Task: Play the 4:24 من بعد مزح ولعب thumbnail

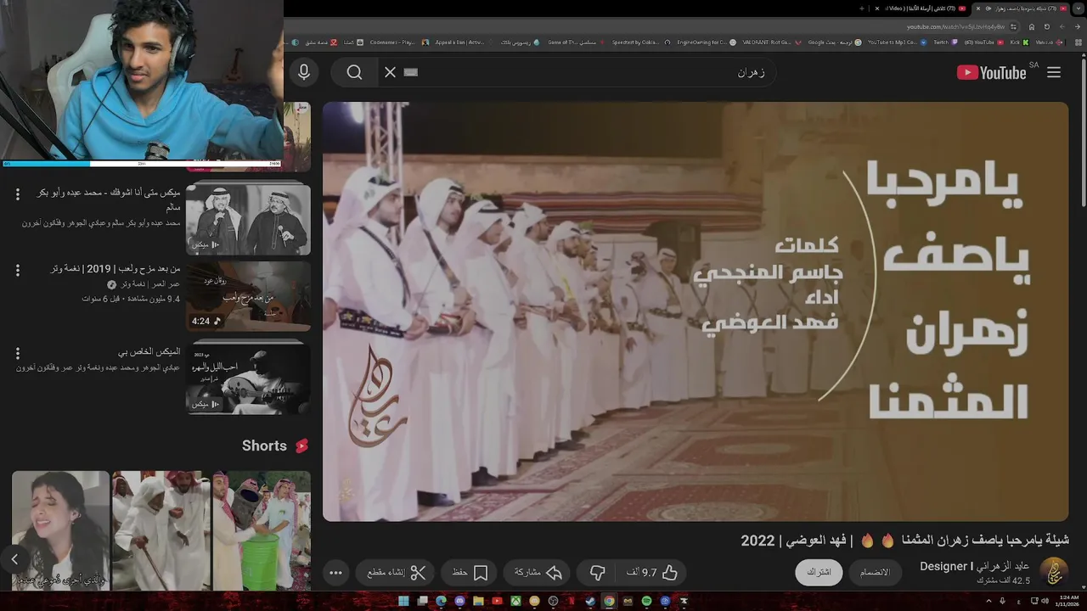Action: click(248, 296)
